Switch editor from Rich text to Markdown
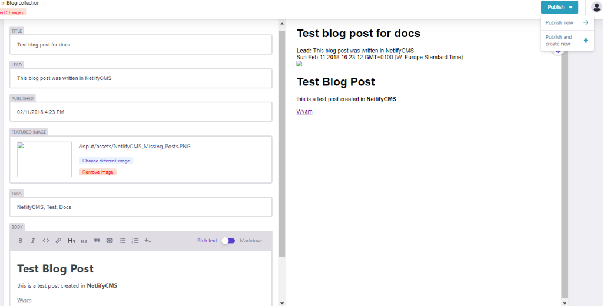 coord(228,241)
